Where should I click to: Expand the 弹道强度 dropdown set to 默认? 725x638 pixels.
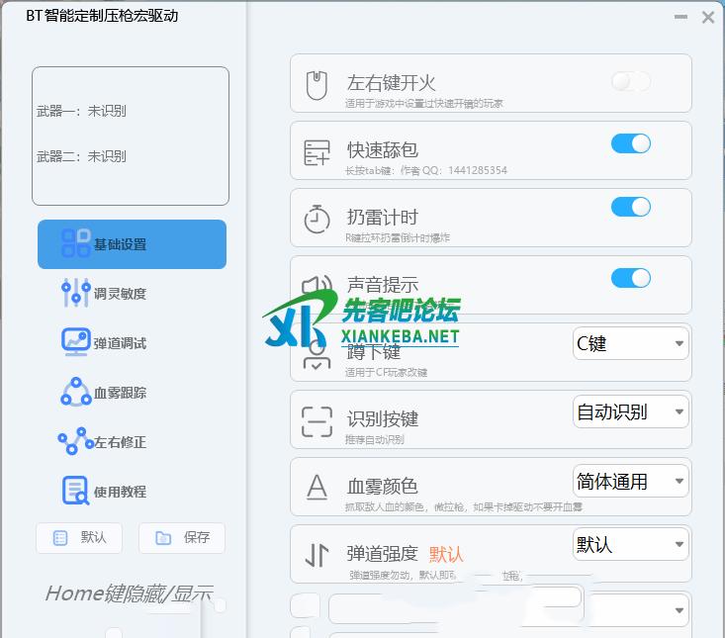631,545
